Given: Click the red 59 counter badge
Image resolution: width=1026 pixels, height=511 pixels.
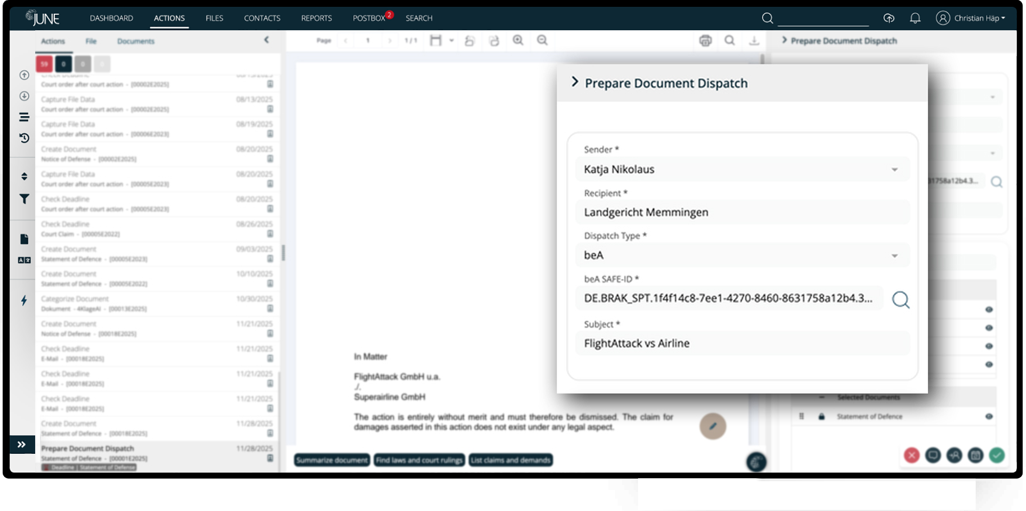Looking at the screenshot, I should [x=44, y=64].
